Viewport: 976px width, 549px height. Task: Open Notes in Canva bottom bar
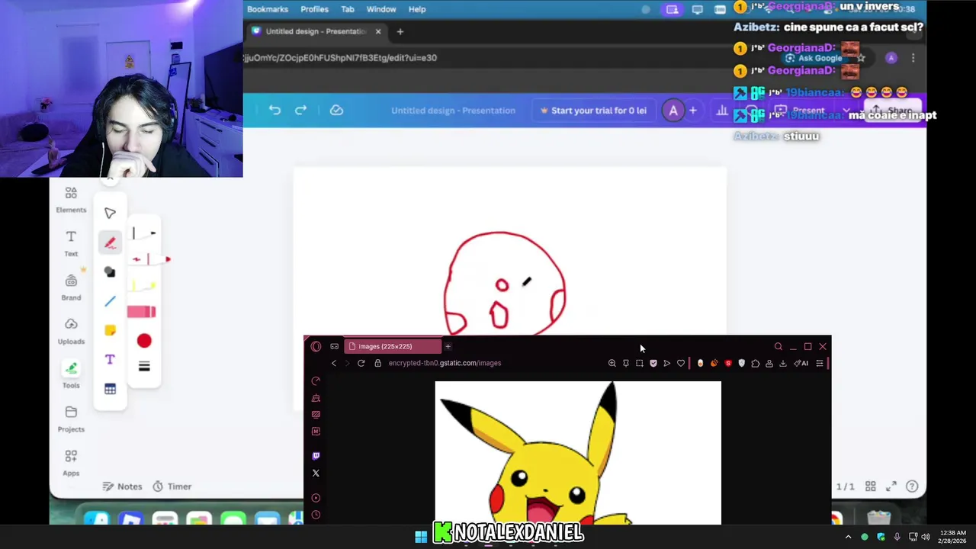coord(122,486)
